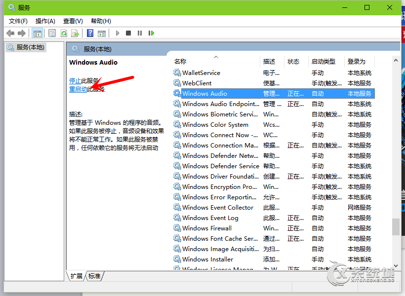Click the gear icon beside Windows Installer
The width and height of the screenshot is (405, 296).
177,259
